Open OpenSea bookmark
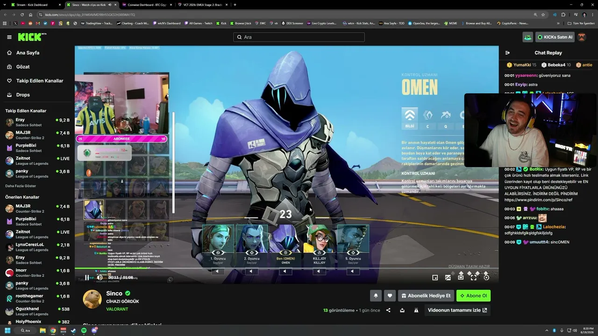Viewport: 598px width, 336px height. [x=424, y=23]
